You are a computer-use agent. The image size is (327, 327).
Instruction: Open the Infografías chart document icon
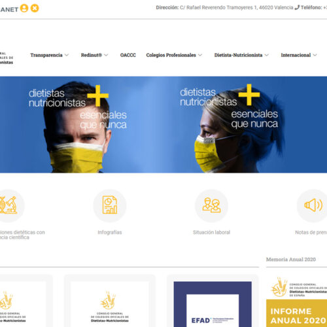click(x=110, y=205)
